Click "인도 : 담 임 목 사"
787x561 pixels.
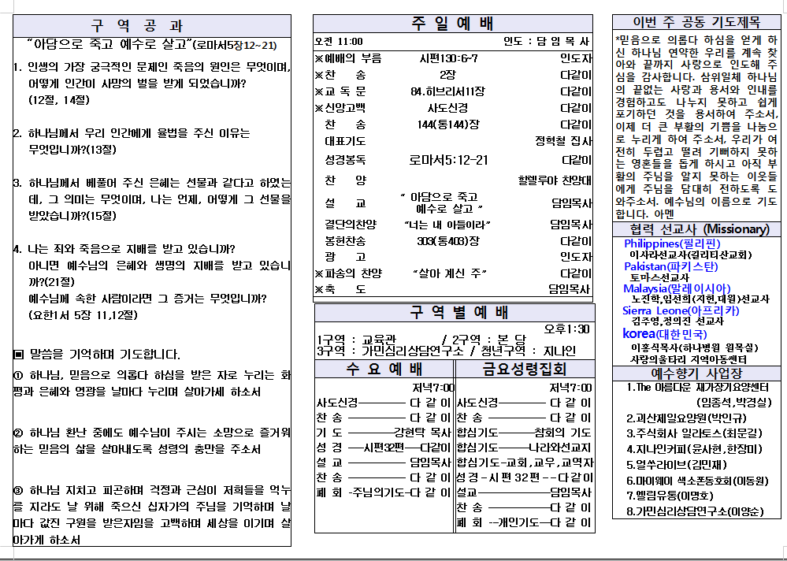pyautogui.click(x=546, y=41)
